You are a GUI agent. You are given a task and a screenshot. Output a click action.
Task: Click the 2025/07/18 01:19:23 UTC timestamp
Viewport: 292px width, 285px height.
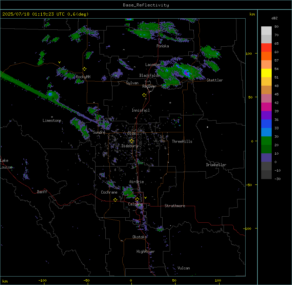tap(34, 14)
